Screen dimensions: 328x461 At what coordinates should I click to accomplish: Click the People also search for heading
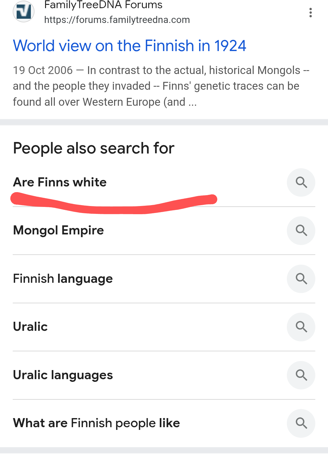click(x=94, y=148)
